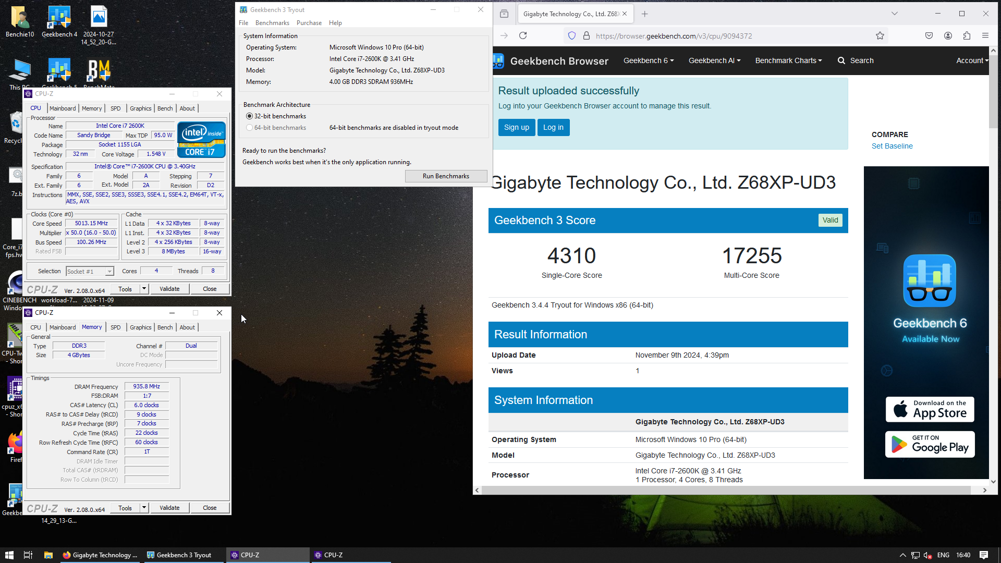
Task: Open the Help menu in Geekbench 3
Action: pos(335,23)
